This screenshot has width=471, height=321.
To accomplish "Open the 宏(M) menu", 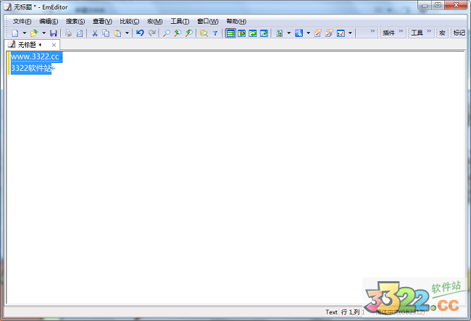I will [154, 21].
